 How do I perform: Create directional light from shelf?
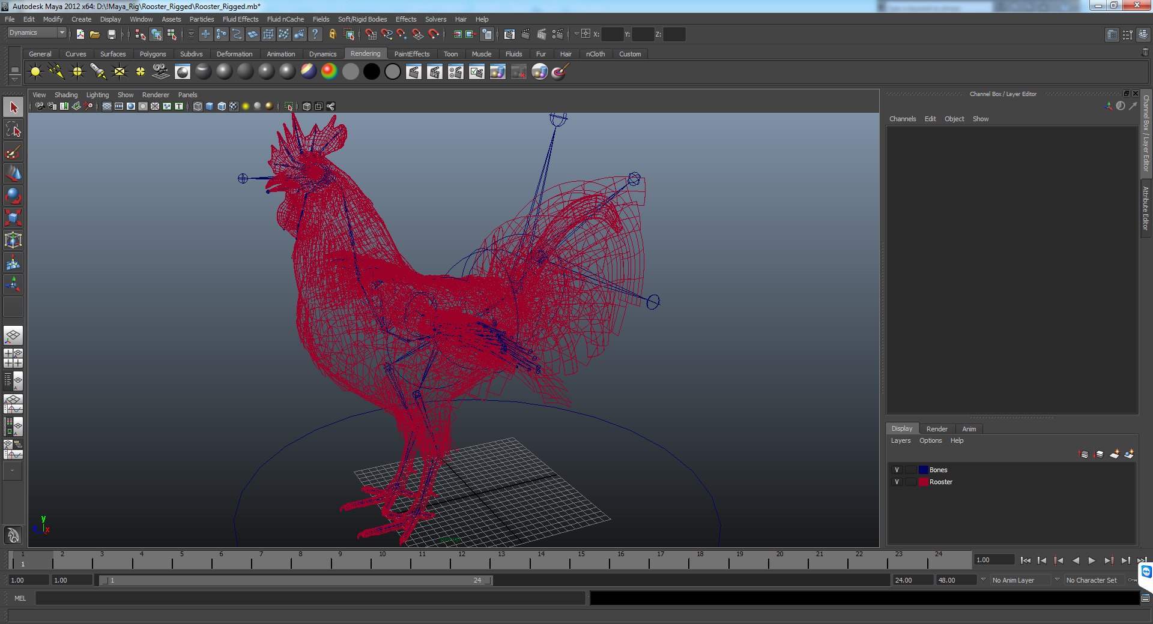[x=56, y=72]
